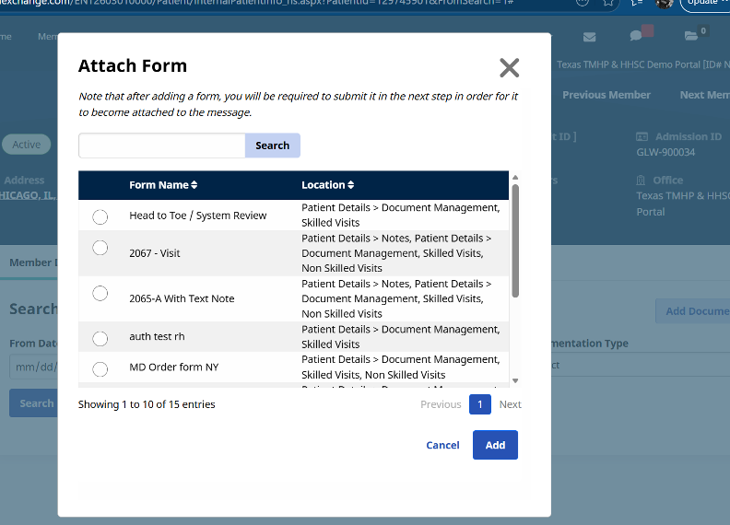This screenshot has height=525, width=730.
Task: Click Showing 1 to 10 of 15 entries
Action: (147, 404)
